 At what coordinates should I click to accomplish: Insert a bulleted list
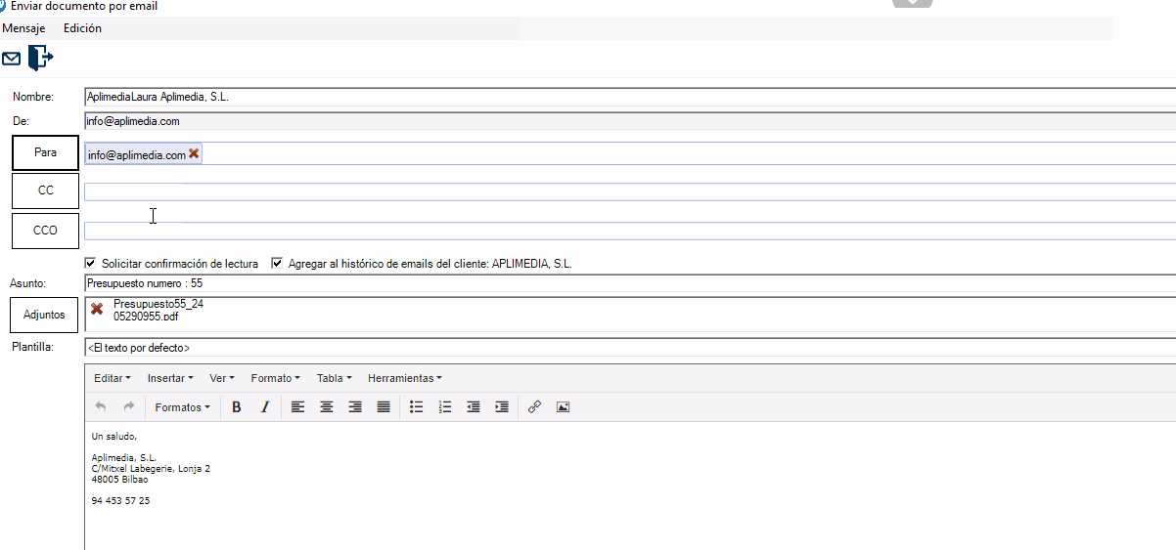[416, 407]
